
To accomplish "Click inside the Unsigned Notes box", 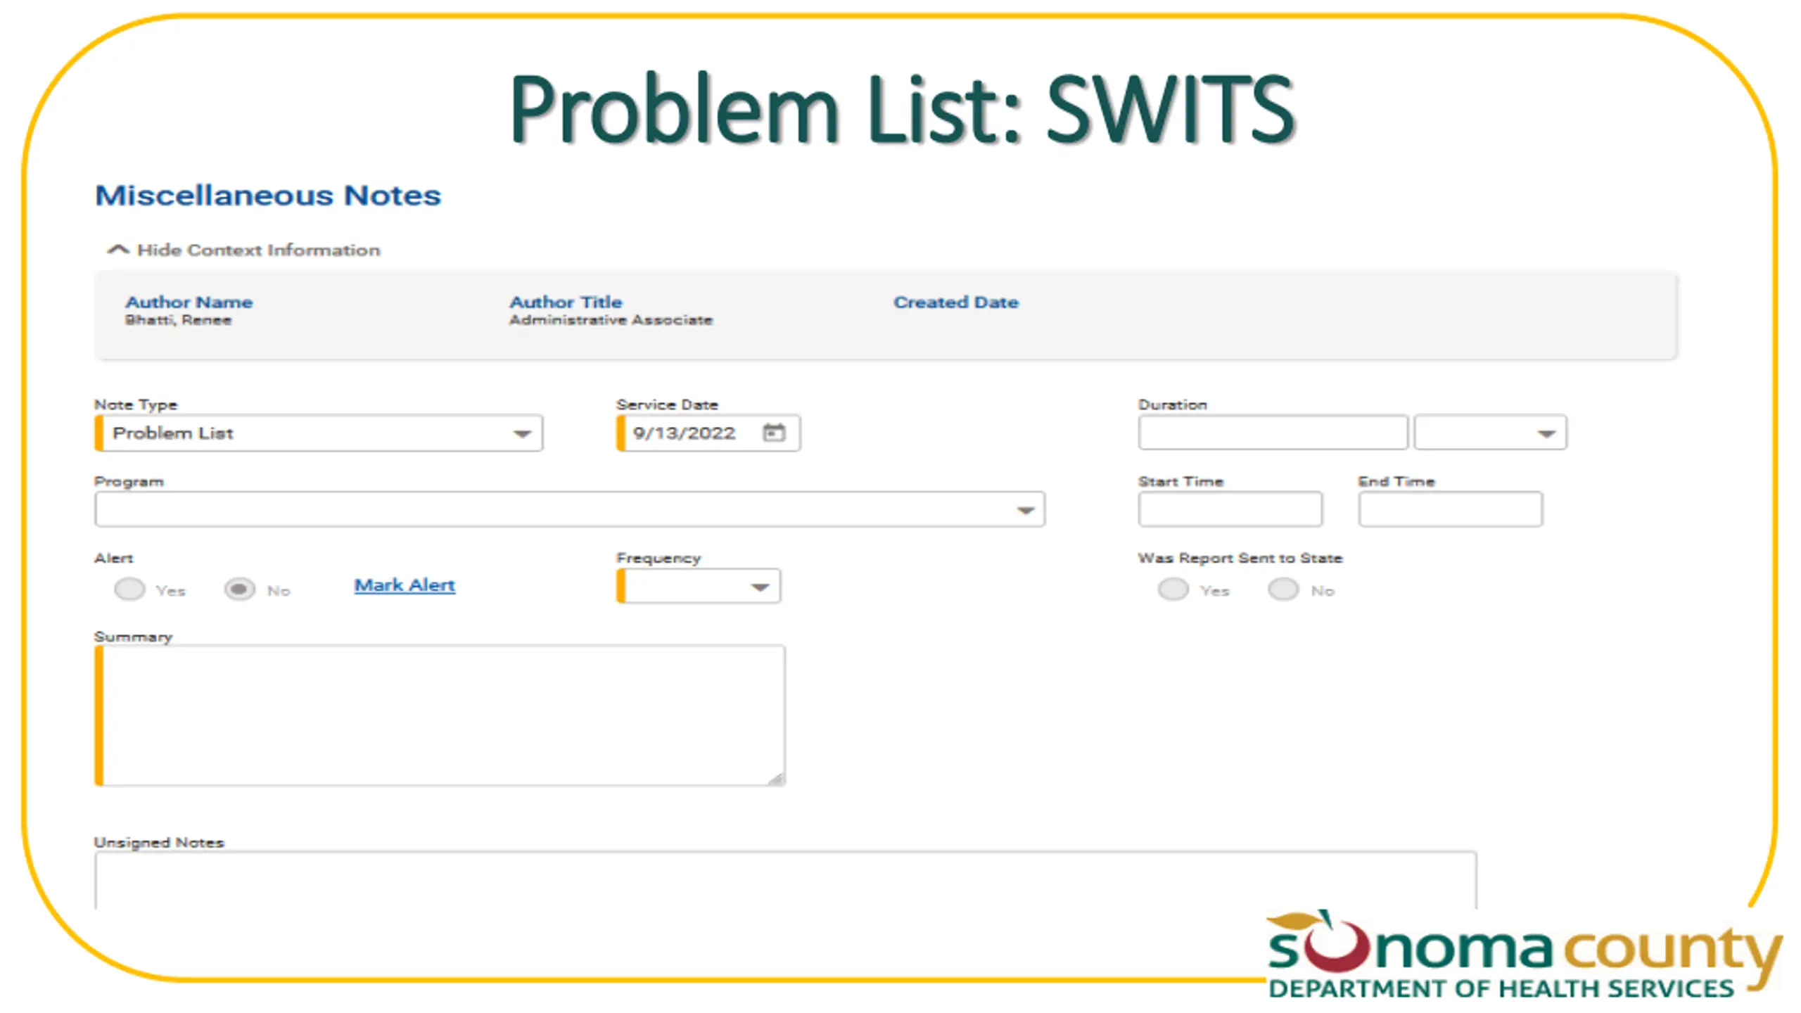I will click(786, 880).
